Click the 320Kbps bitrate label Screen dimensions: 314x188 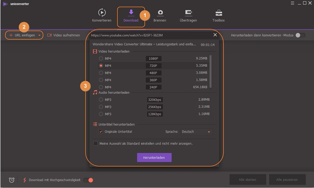[x=154, y=99]
